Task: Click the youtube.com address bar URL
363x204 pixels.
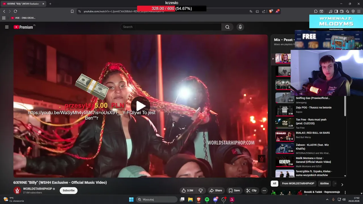Action: pyautogui.click(x=124, y=11)
